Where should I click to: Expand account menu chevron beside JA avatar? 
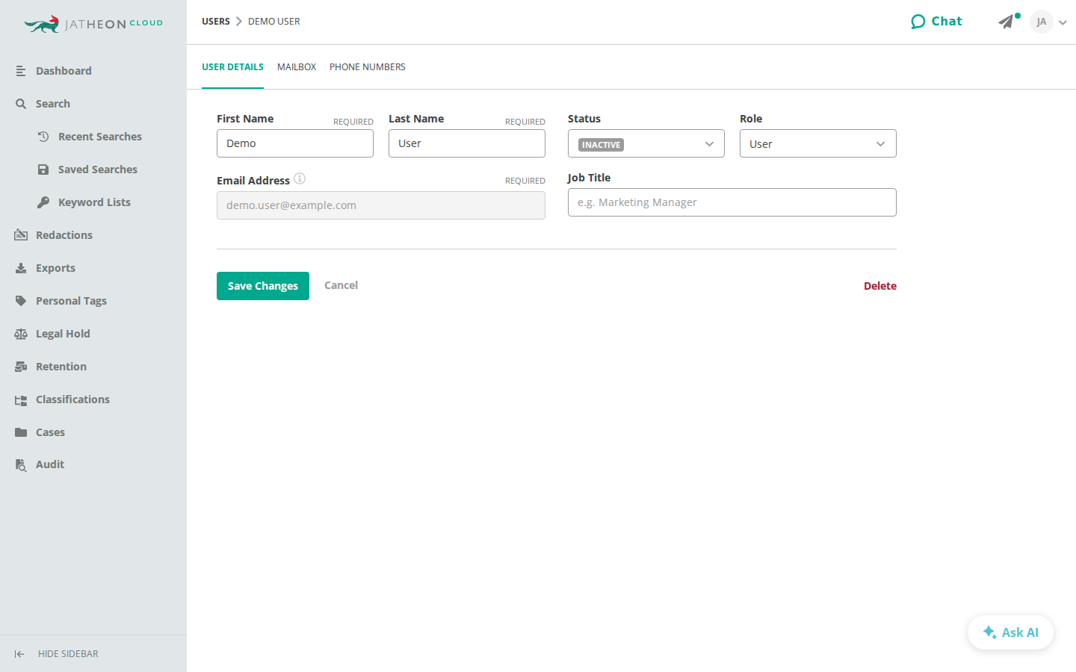1063,22
